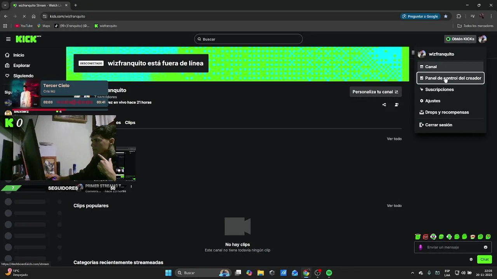Click the address bar URL kick.com/wizfranquito

[67, 16]
